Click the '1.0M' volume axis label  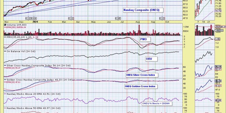click(186, 27)
